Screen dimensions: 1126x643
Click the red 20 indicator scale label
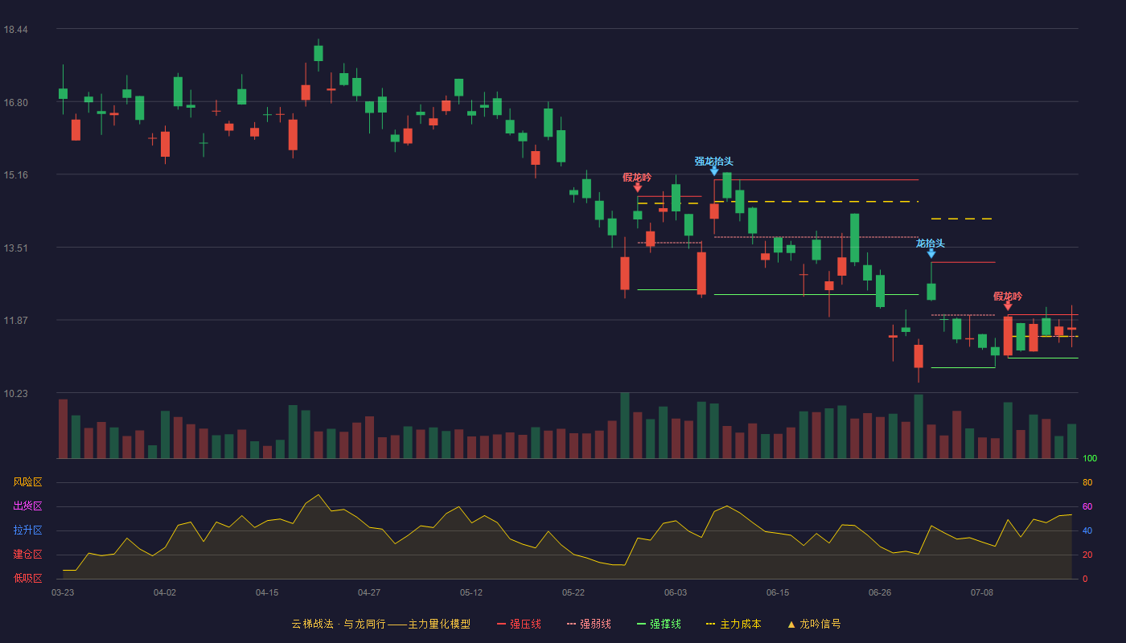tap(1087, 555)
